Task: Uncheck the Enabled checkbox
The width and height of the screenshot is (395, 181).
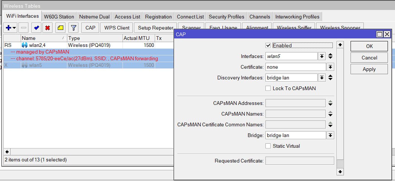Action: click(x=268, y=45)
